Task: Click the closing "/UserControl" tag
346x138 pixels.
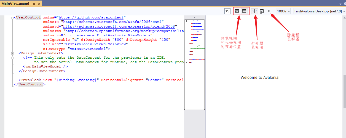Action: click(30, 84)
